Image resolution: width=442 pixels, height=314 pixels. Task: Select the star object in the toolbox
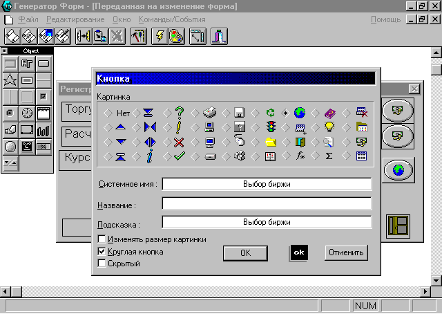[x=10, y=80]
